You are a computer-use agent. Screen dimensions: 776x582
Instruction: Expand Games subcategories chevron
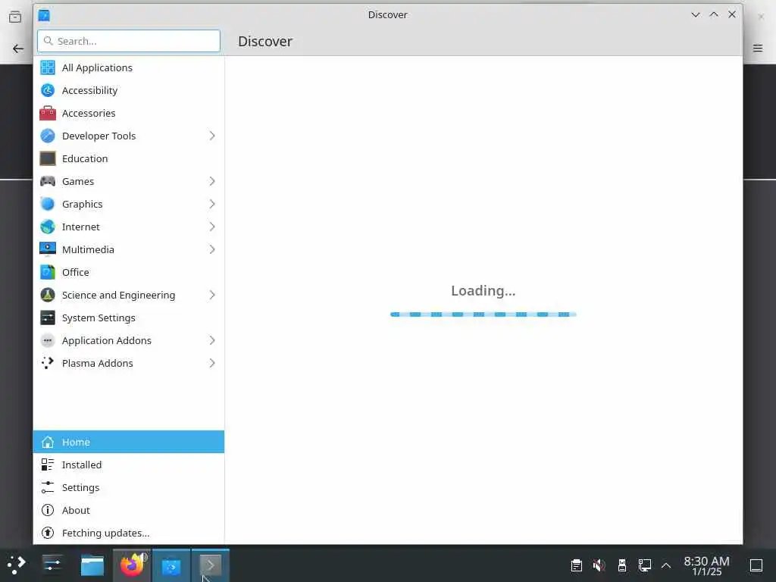point(212,181)
